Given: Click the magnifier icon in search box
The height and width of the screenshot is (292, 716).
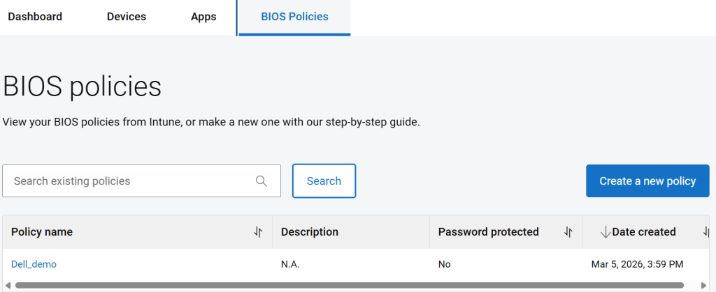Looking at the screenshot, I should coord(262,181).
